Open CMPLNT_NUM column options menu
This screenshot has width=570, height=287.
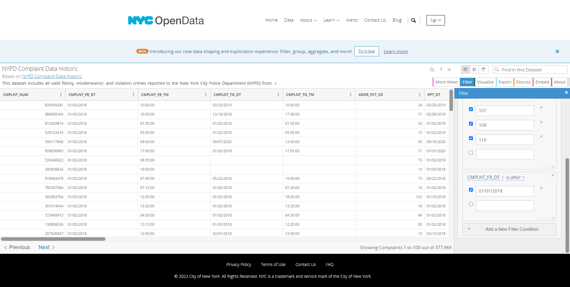tap(61, 94)
